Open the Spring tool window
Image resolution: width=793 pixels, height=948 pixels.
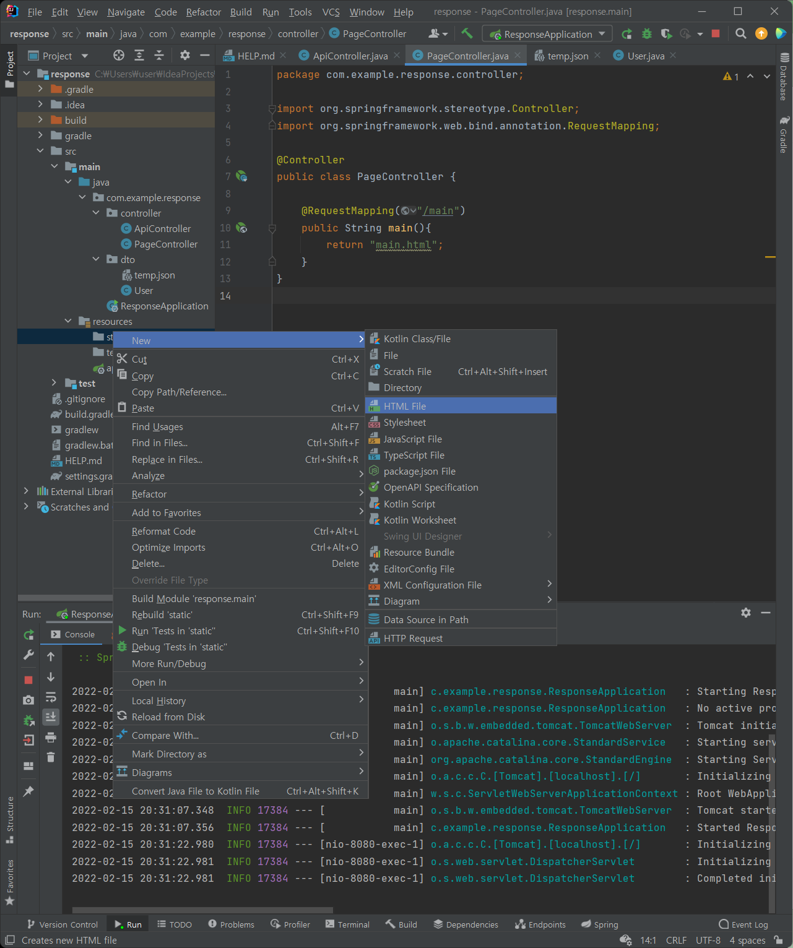[600, 924]
